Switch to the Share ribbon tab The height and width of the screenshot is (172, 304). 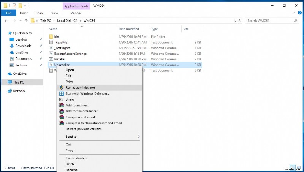[x=40, y=13]
